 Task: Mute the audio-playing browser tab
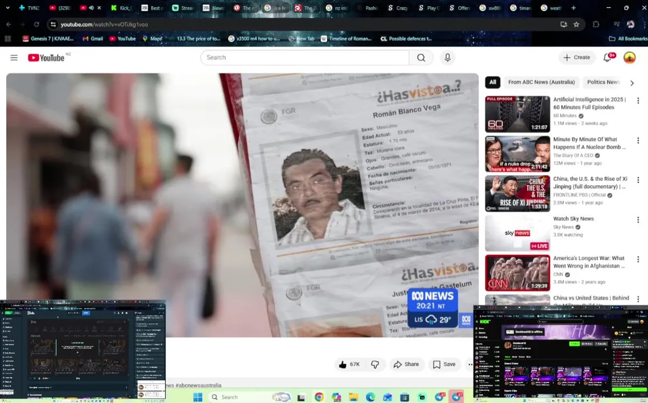click(91, 8)
